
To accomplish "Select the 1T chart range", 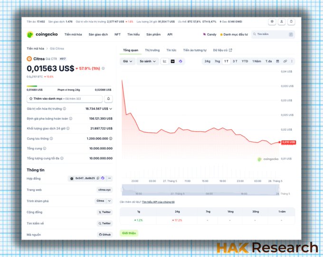I will (226, 61).
